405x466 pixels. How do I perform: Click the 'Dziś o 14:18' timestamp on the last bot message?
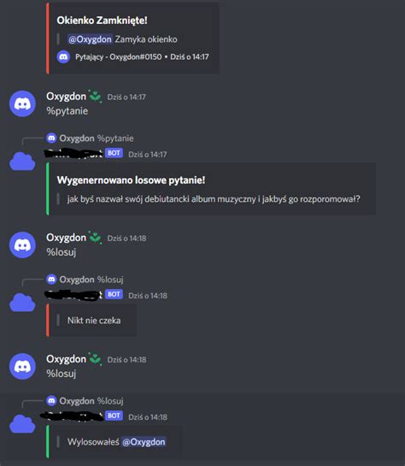pos(148,417)
